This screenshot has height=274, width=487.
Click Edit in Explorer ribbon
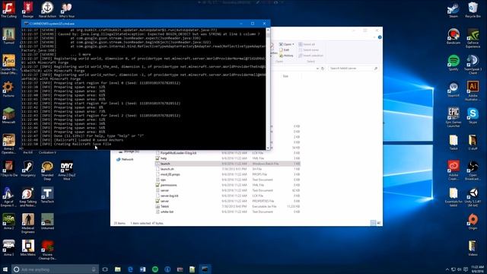pyautogui.click(x=284, y=49)
